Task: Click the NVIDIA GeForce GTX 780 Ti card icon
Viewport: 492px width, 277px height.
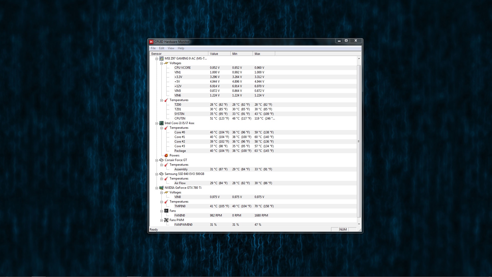Action: pos(161,188)
